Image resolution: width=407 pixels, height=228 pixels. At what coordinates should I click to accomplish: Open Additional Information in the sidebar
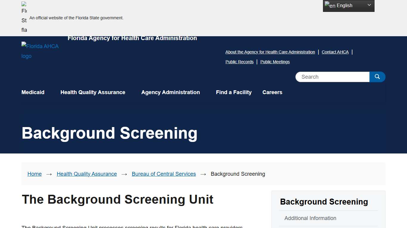(x=310, y=218)
